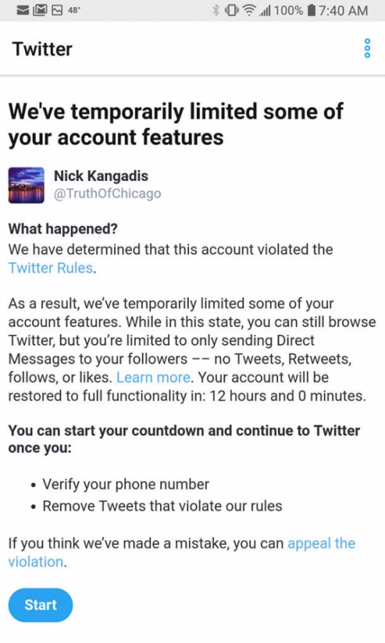The width and height of the screenshot is (385, 643).
Task: Tap the mail envelope notification icon
Action: pyautogui.click(x=23, y=10)
